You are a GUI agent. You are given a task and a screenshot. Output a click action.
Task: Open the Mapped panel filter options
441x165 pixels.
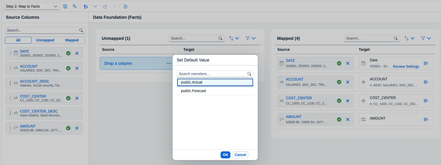[x=426, y=38]
